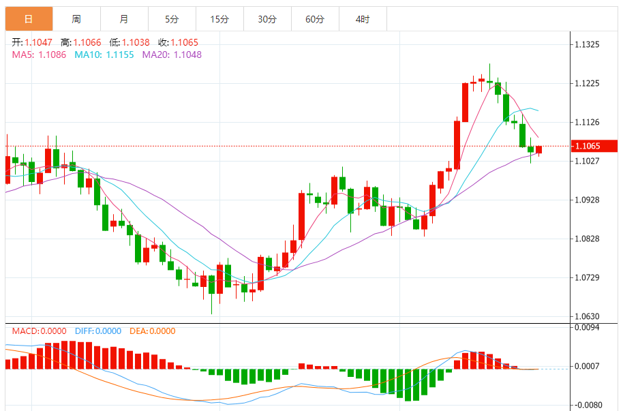Click the 1.1126 price axis label
Screen dimensions: 623x411
588,122
